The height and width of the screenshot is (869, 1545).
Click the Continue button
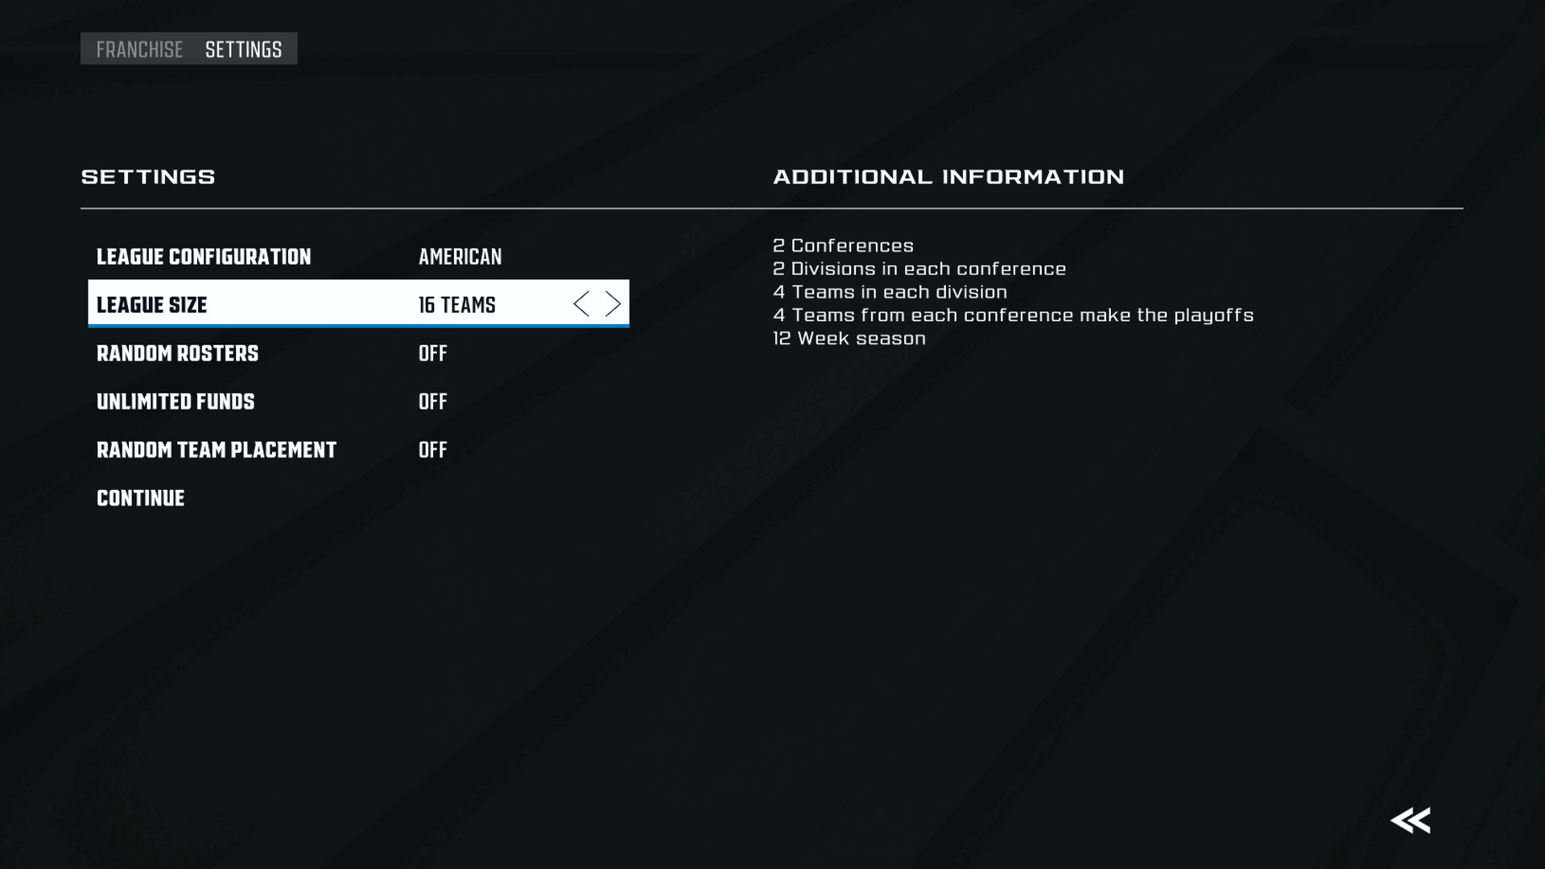140,498
